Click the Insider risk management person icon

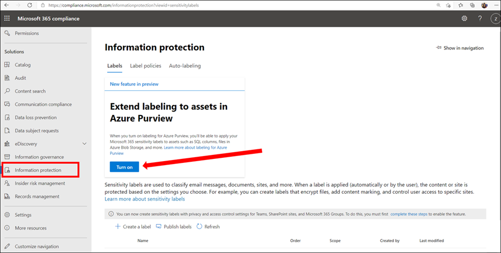coord(7,183)
